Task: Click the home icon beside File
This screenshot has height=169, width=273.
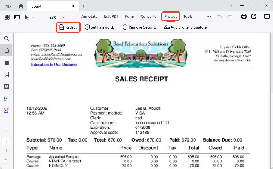Action: (21, 6)
